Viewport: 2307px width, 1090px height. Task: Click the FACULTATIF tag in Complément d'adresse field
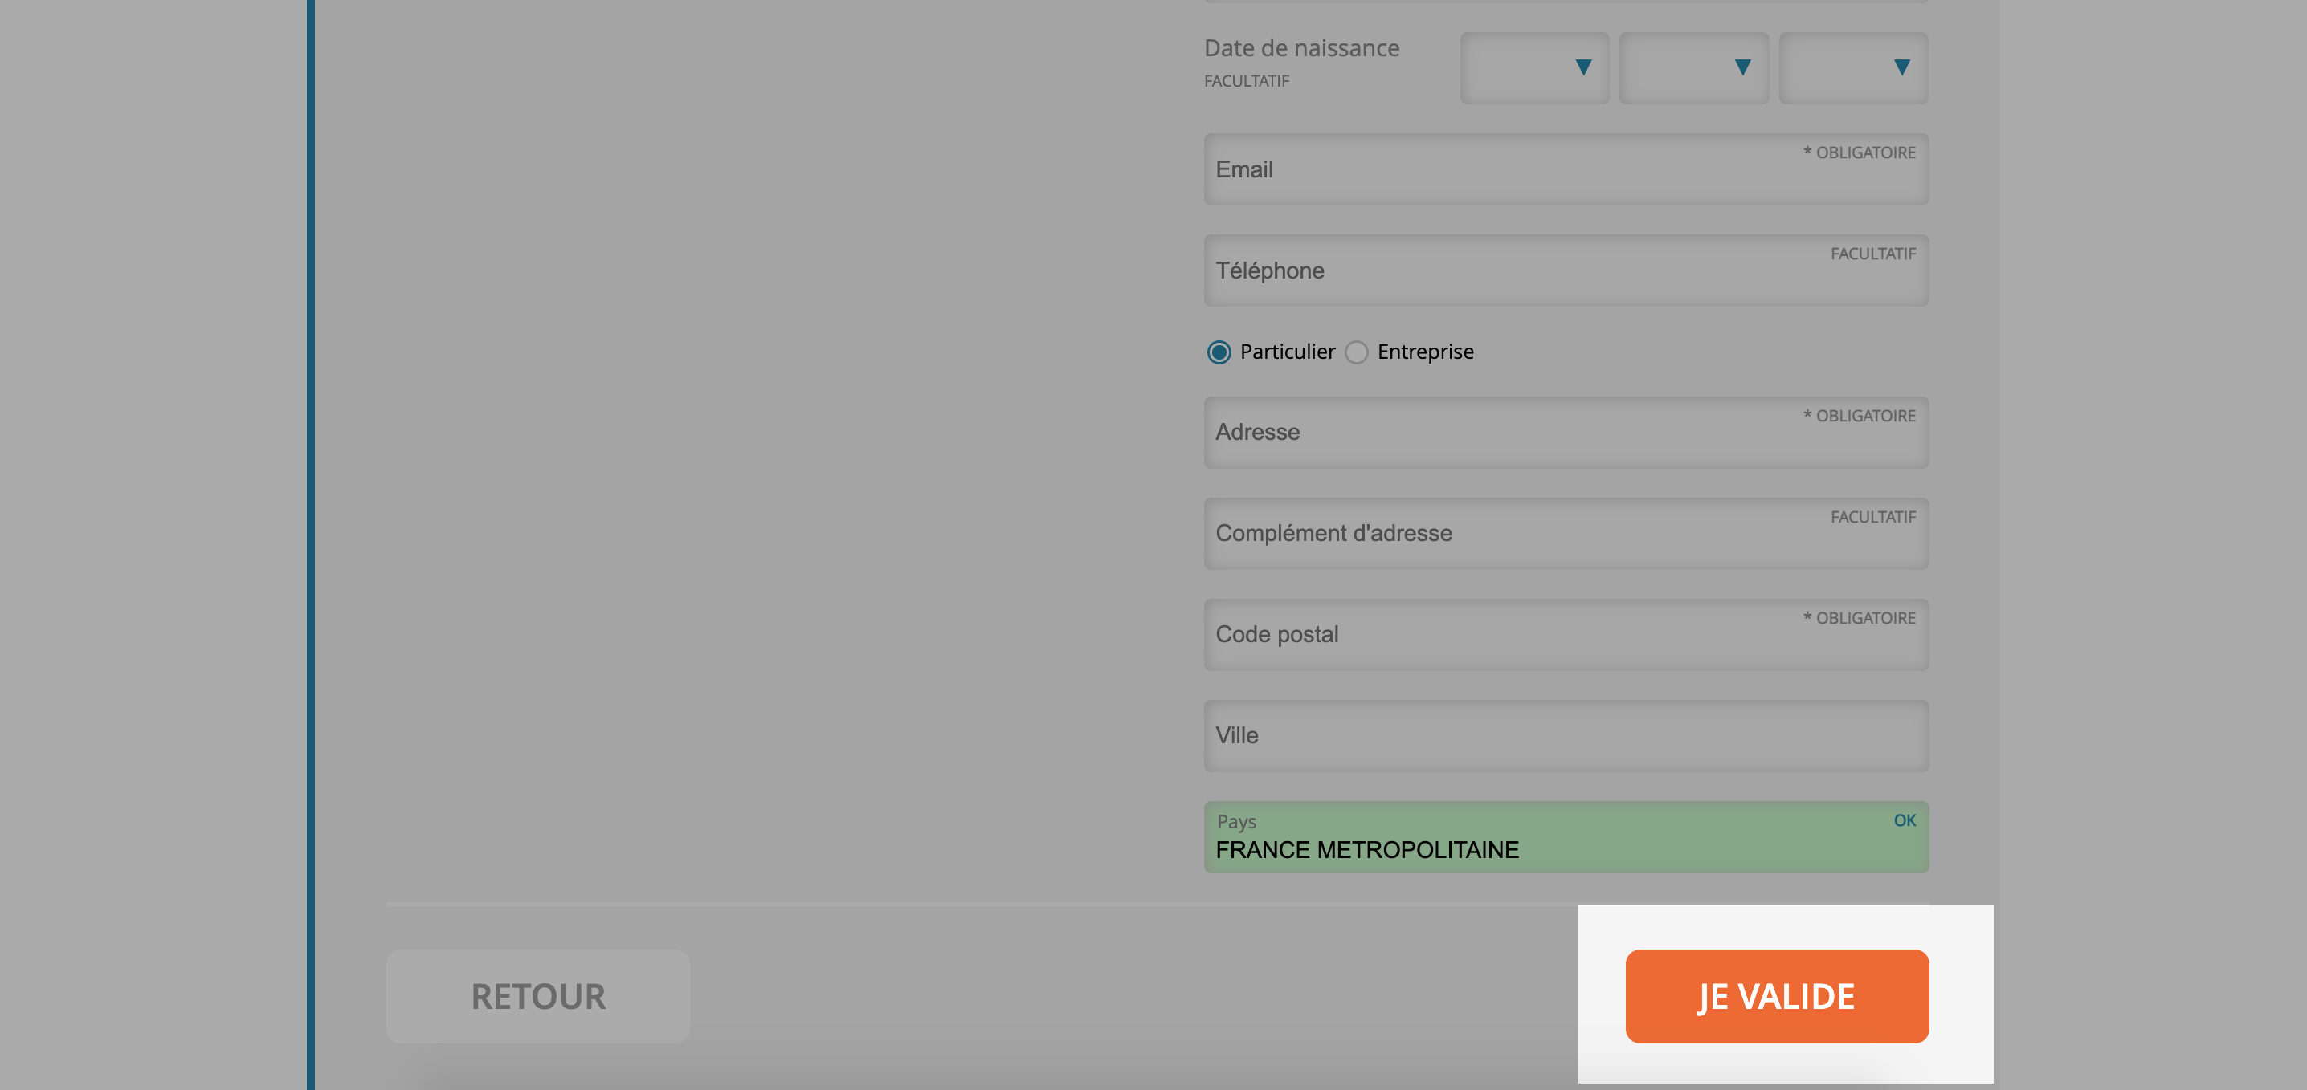(x=1872, y=517)
